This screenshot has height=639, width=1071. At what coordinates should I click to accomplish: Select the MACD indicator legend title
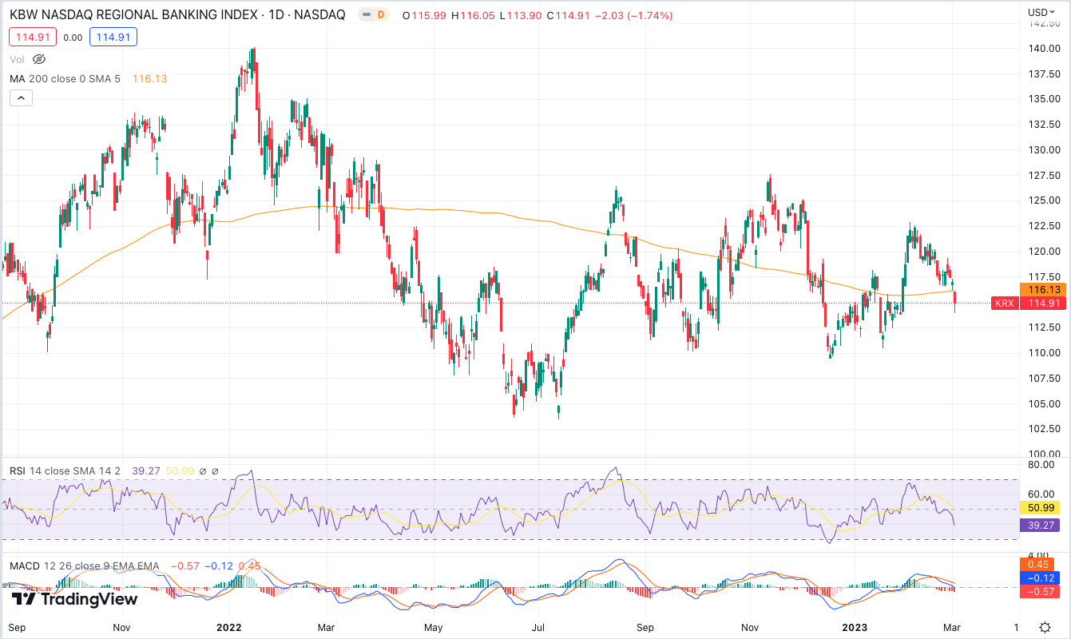(x=84, y=566)
